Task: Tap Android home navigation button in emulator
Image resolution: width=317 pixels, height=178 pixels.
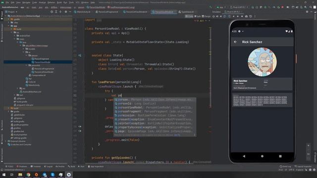Action: [x=262, y=156]
